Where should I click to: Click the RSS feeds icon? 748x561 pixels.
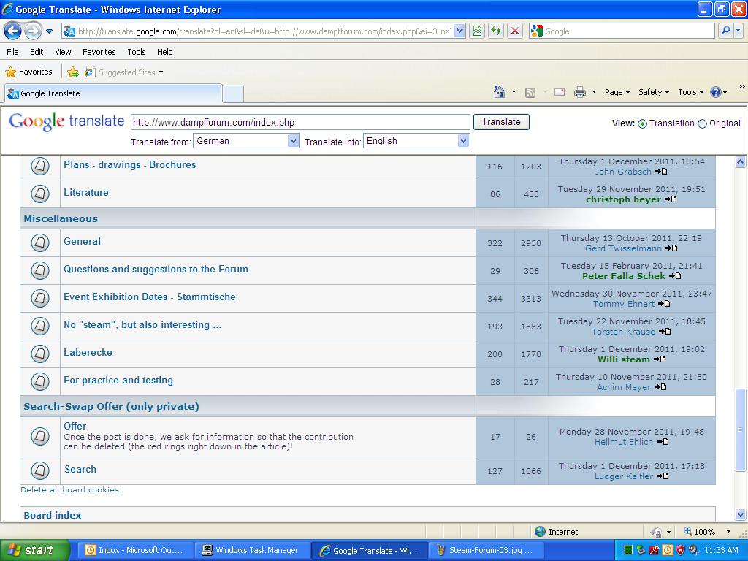point(530,93)
